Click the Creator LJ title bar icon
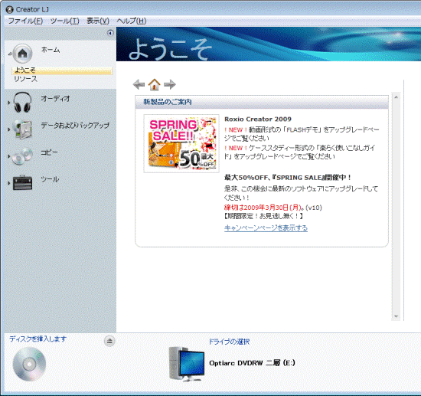The height and width of the screenshot is (396, 421). (9, 10)
